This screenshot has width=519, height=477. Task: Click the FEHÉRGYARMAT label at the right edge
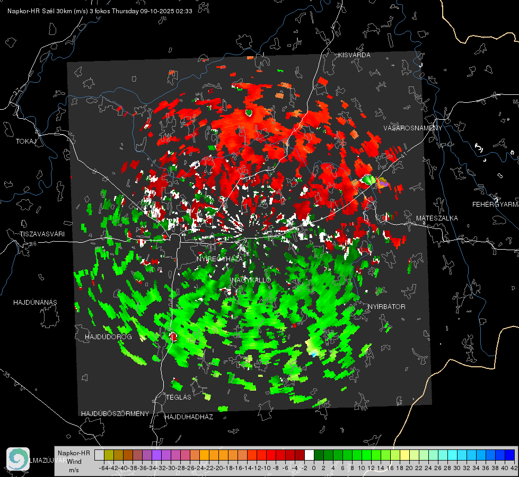pos(495,205)
